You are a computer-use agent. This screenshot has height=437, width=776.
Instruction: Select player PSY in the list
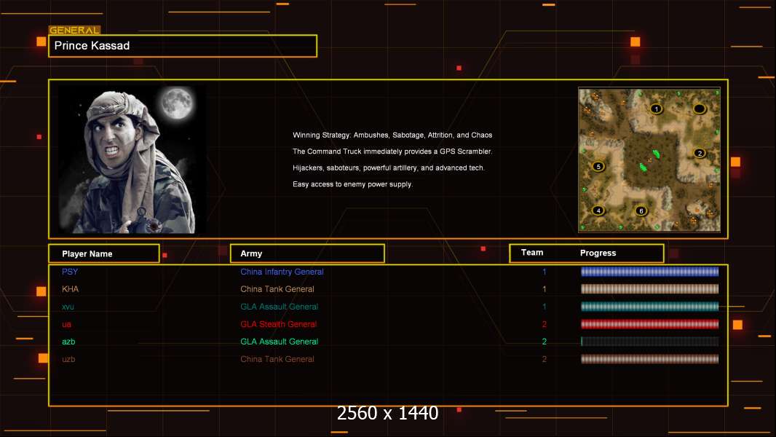pos(70,272)
